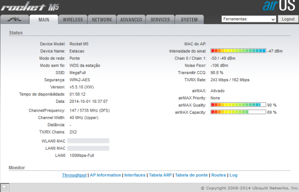Click the airMAX Quality bar
This screenshot has height=192, width=299.
[x=238, y=105]
